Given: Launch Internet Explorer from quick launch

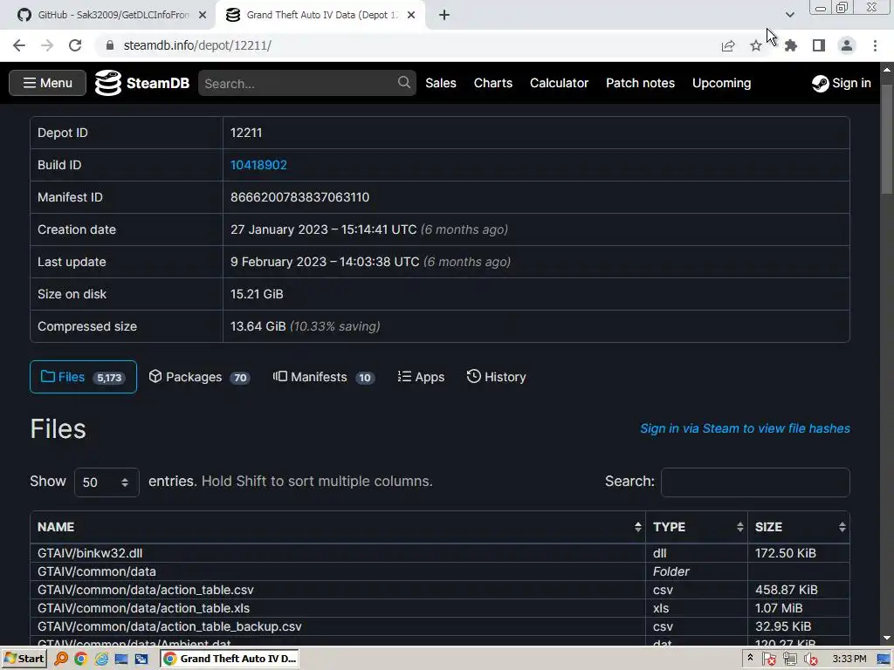Looking at the screenshot, I should point(101,660).
